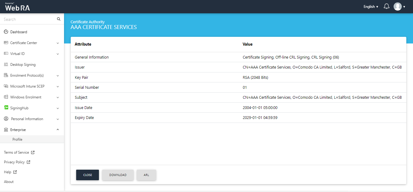Collapse the Enterprise section
Viewport: 413px width, 192px height.
click(x=58, y=130)
